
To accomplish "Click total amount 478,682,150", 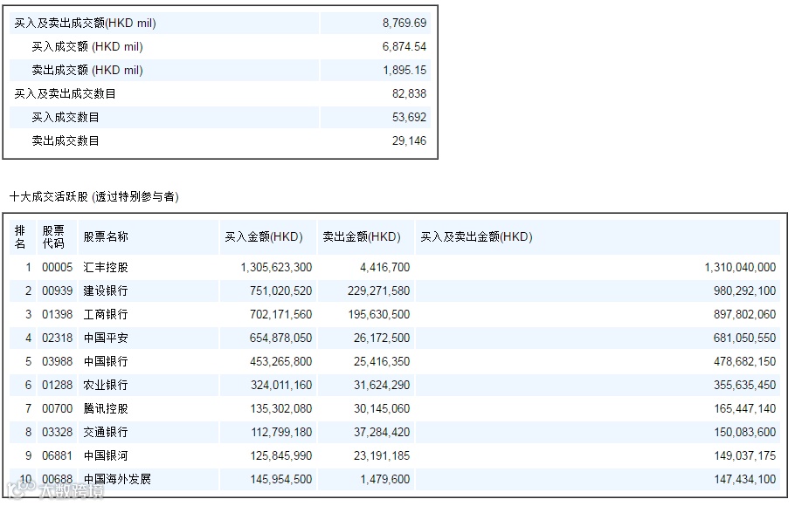I will (745, 362).
